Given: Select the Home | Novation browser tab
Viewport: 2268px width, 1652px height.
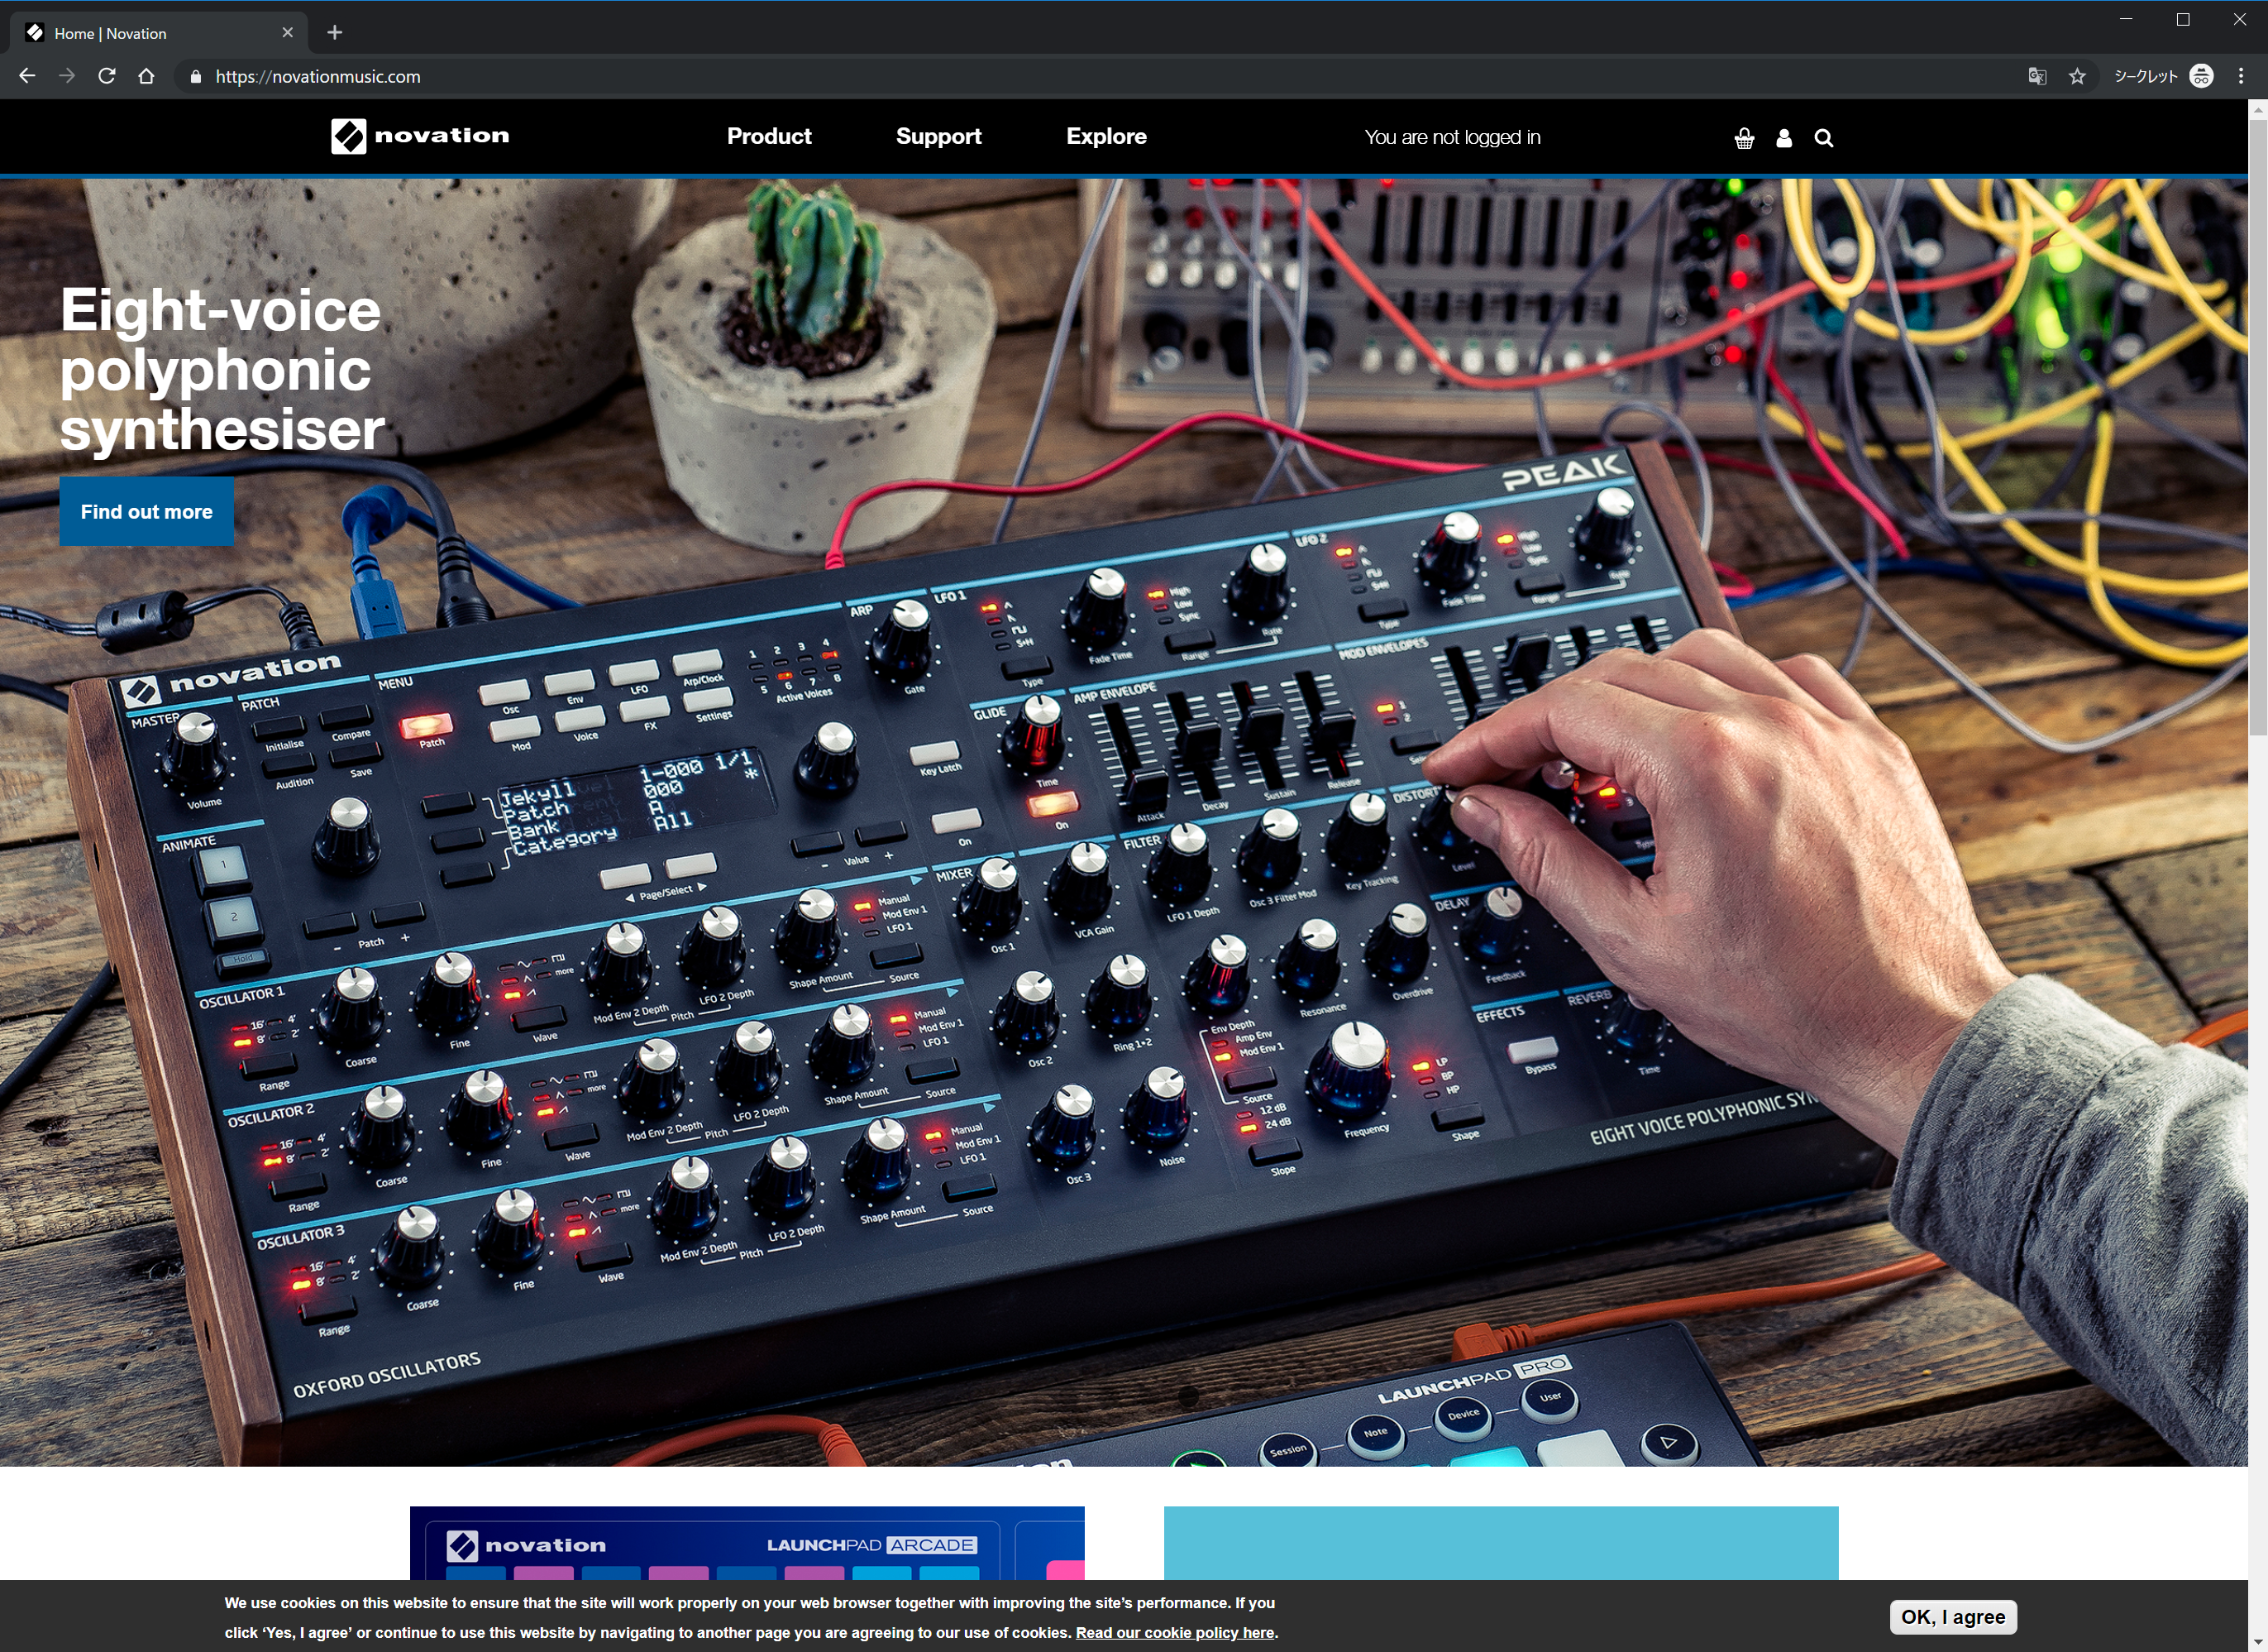Looking at the screenshot, I should [160, 33].
